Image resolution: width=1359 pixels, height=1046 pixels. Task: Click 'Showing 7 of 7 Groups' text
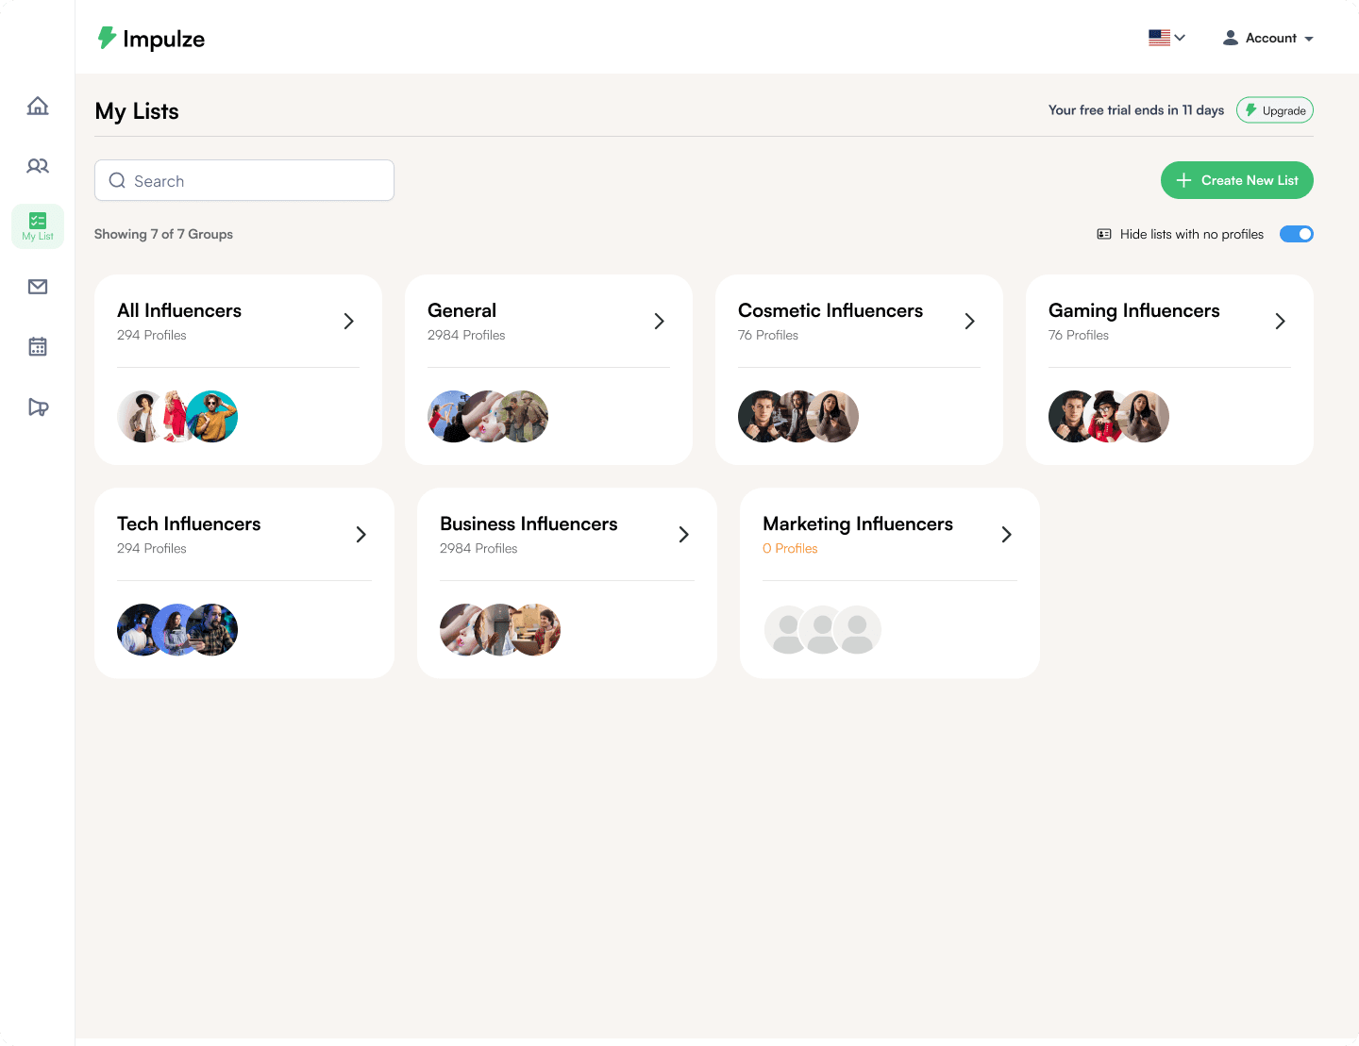(x=163, y=234)
